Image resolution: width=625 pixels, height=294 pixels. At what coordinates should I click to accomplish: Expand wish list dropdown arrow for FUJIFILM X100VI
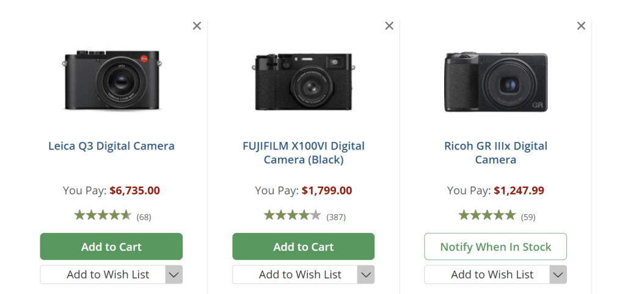tap(366, 274)
